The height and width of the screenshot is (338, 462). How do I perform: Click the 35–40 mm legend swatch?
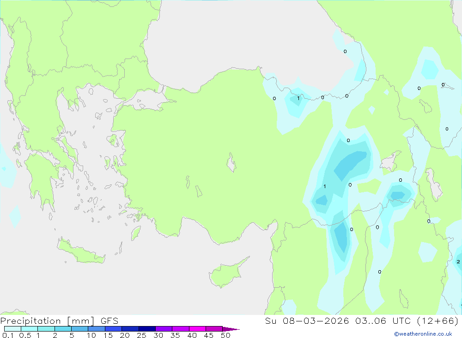181,329
